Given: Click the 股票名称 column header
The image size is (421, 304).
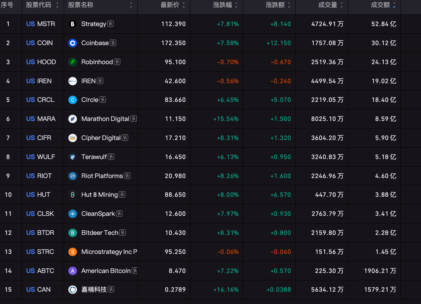Looking at the screenshot, I should (81, 5).
